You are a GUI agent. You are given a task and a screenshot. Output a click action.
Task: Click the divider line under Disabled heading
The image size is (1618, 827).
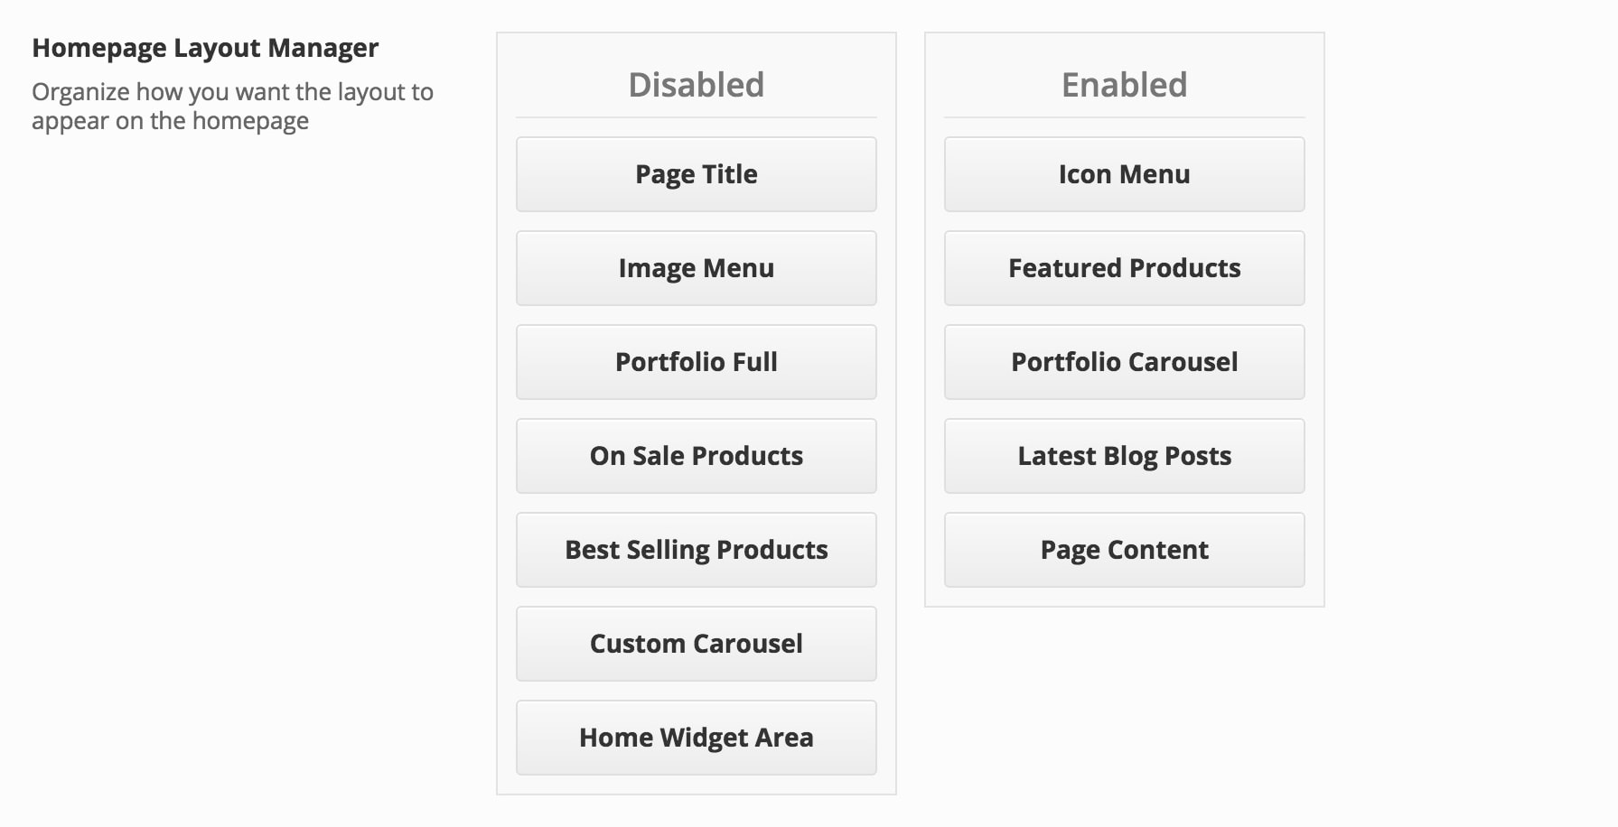[696, 117]
